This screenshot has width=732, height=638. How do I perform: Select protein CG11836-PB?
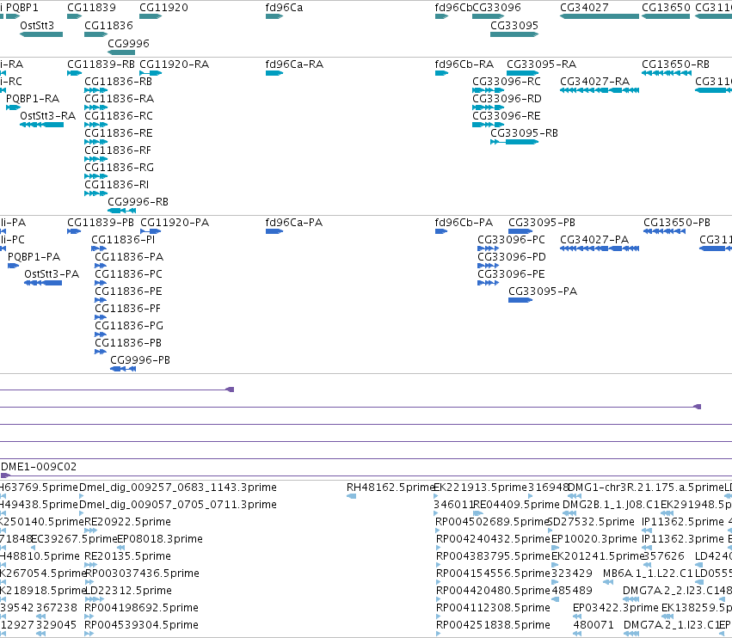click(101, 352)
